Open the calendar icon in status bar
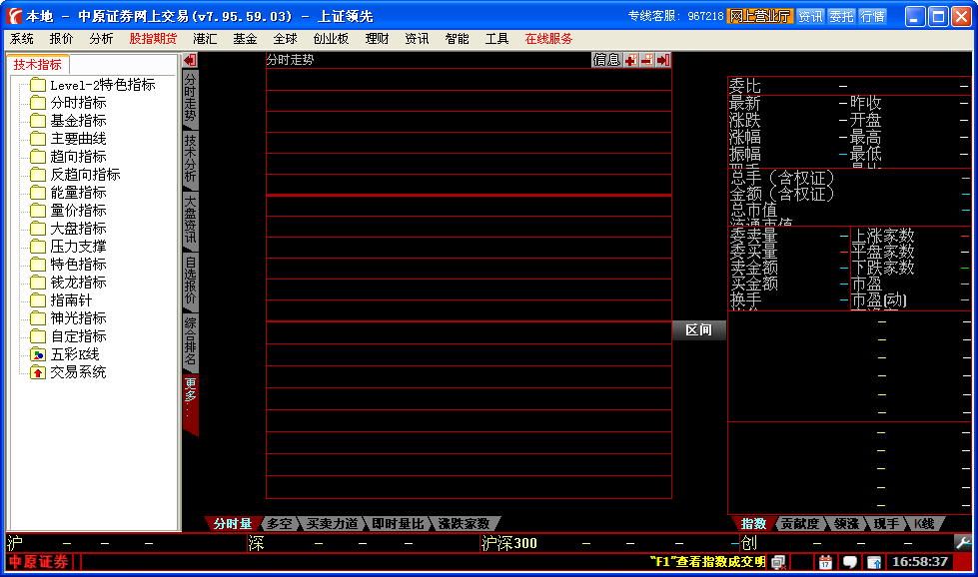The width and height of the screenshot is (978, 577). (825, 562)
